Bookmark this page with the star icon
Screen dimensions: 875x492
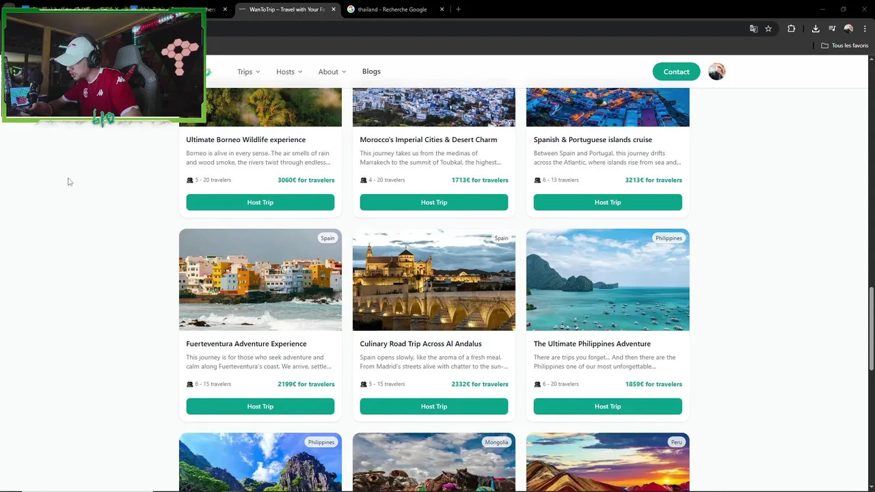coord(768,29)
